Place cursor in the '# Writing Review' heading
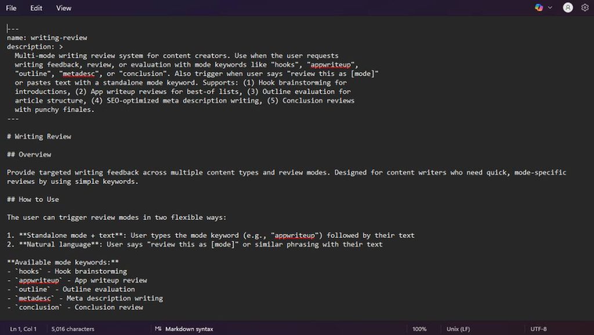The height and width of the screenshot is (335, 594). 39,137
